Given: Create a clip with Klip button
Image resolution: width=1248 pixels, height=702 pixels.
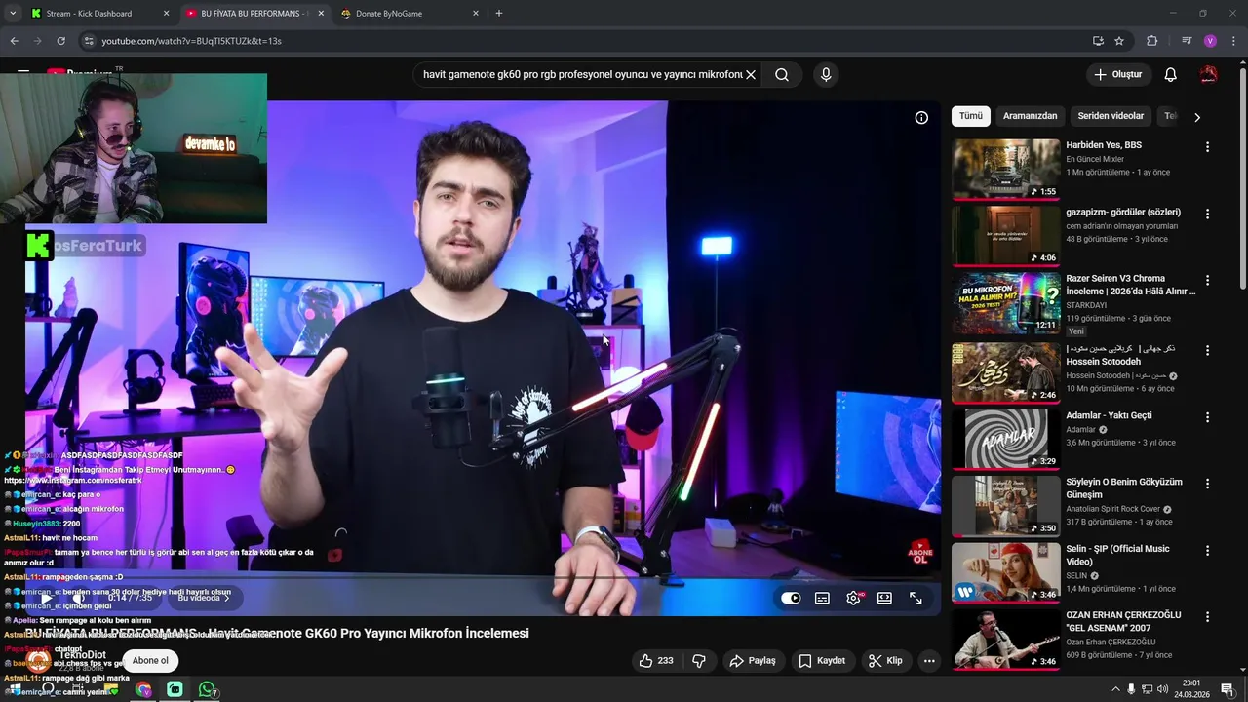Looking at the screenshot, I should click(x=885, y=660).
